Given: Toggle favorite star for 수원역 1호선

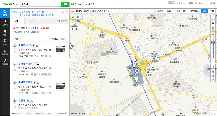Looking at the screenshot, I should 15,51.
